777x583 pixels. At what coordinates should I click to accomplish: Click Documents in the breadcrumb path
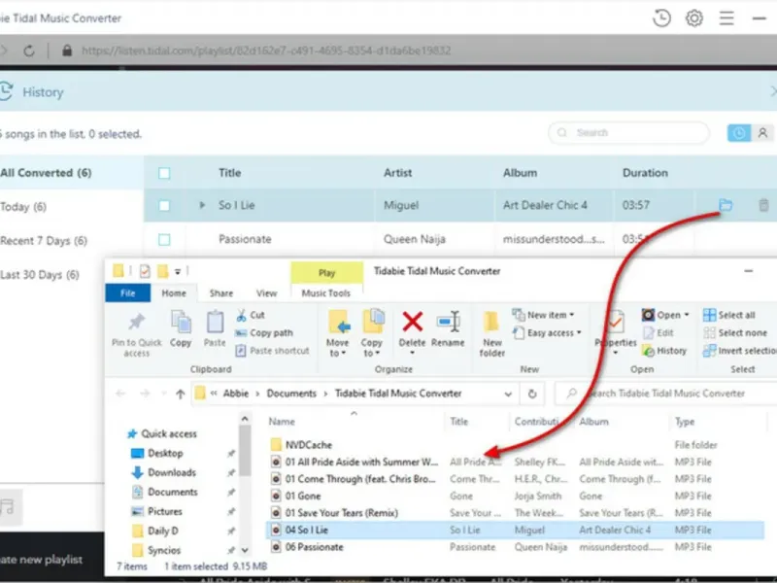coord(291,394)
